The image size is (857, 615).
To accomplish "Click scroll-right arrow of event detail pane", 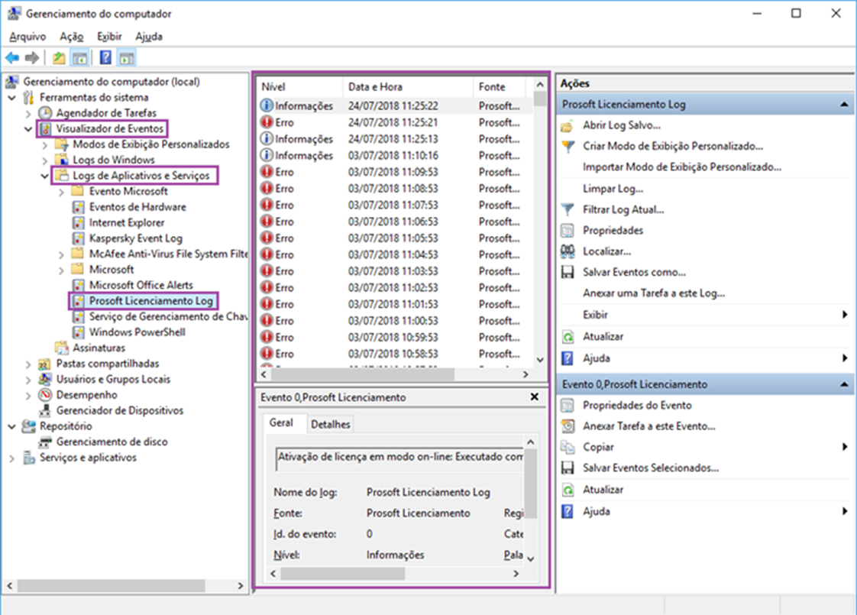I will tap(516, 574).
